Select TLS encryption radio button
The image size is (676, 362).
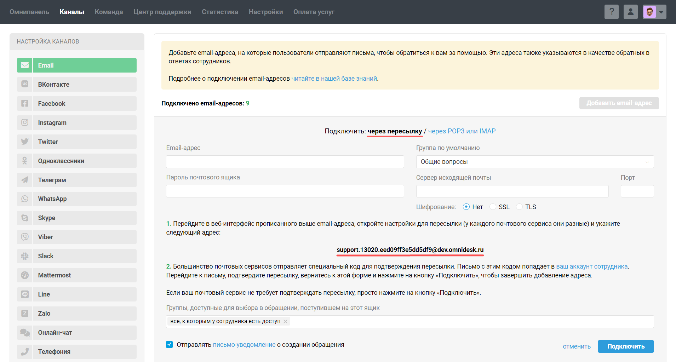pyautogui.click(x=519, y=207)
